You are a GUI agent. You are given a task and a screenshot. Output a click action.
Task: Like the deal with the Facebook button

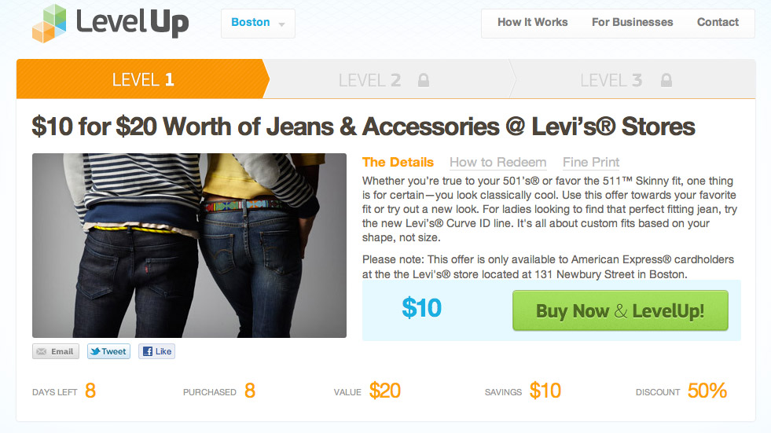(157, 351)
